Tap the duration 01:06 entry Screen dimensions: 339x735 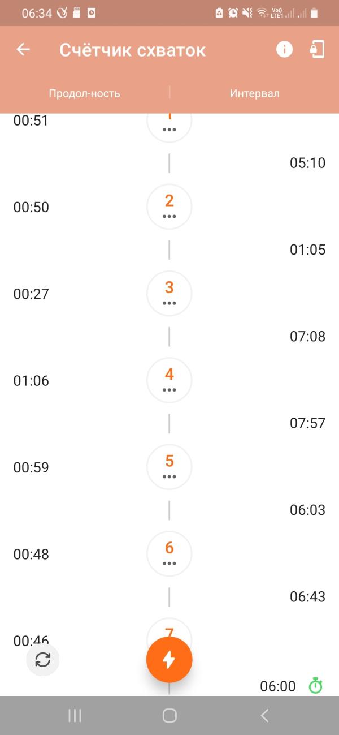click(x=31, y=381)
